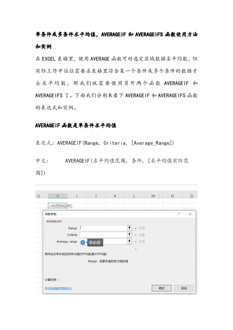Image resolution: width=233 pixels, height=330 pixels.
Task: Click the '计算结果 =' text in the dialog
Action: [52, 280]
